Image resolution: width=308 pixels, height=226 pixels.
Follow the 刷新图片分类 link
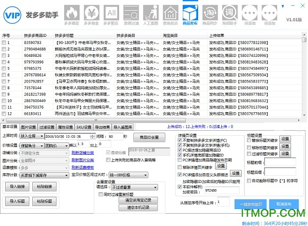click(83, 160)
